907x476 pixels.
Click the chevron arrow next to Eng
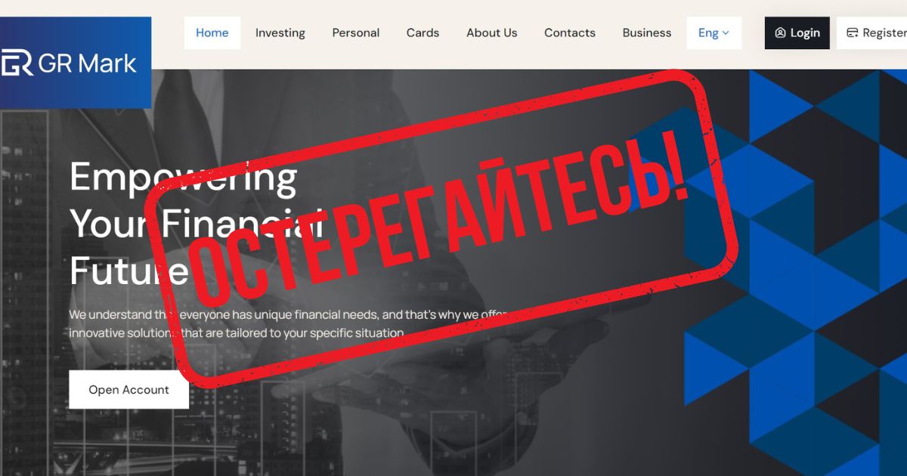pos(726,33)
